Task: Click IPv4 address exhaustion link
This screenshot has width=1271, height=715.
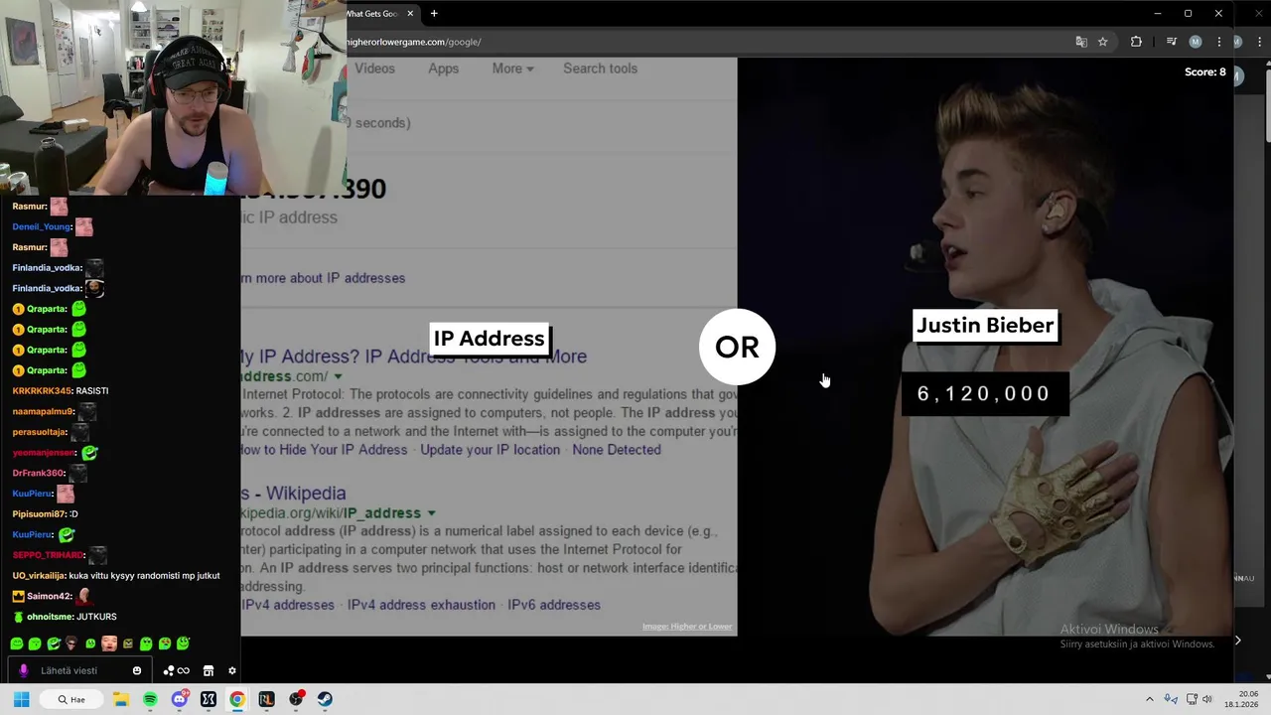Action: click(421, 605)
